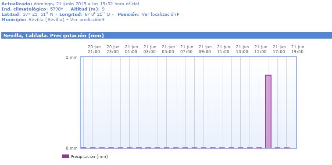
Task: Select the 21 jun 15:00 axis label
Action: tap(261, 49)
